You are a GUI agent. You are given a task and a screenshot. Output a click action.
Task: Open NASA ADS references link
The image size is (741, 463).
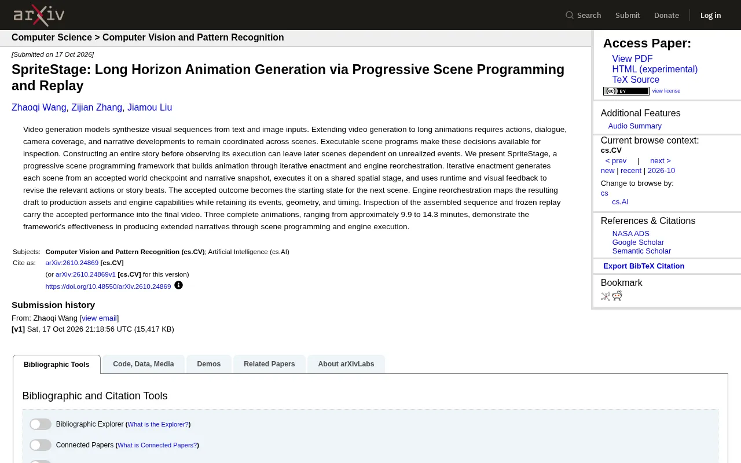point(631,234)
